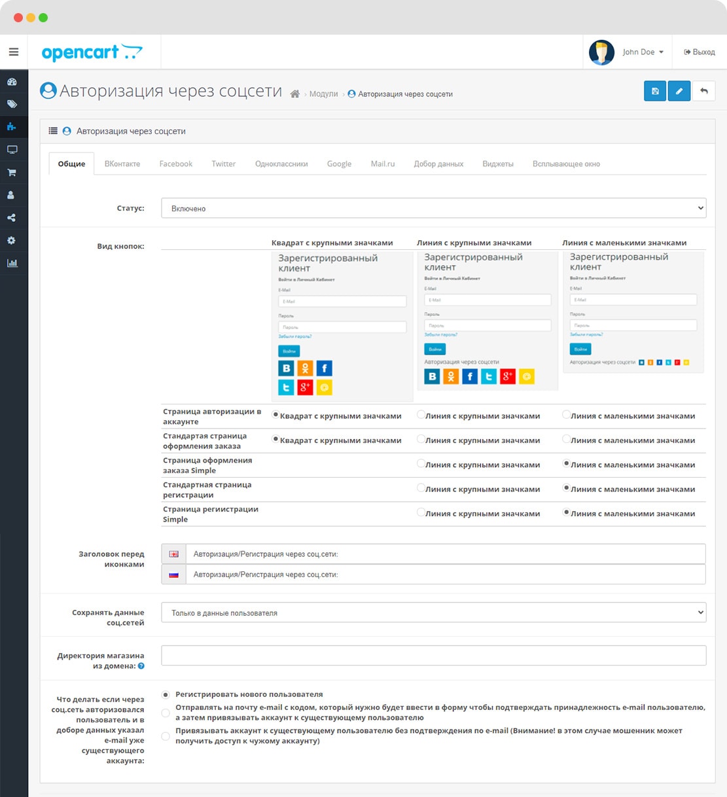This screenshot has width=727, height=797.
Task: Open the John Doe user dropdown
Action: (643, 52)
